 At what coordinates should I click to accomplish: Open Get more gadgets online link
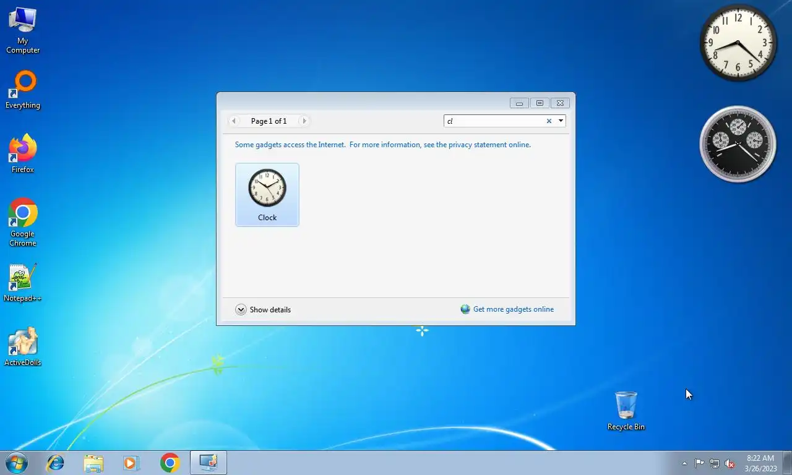pos(514,309)
